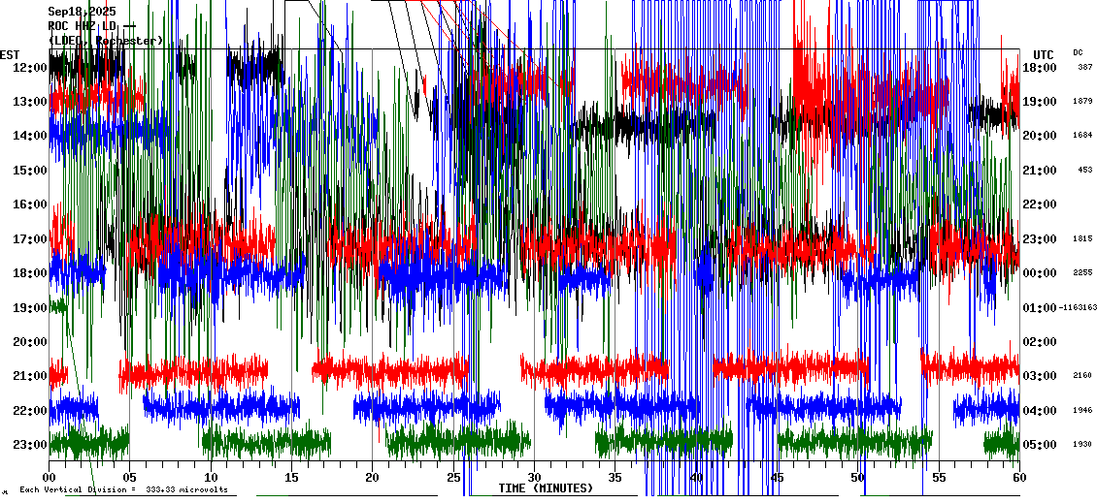Select the DC value 387
The height and width of the screenshot is (503, 1097).
pos(1084,67)
